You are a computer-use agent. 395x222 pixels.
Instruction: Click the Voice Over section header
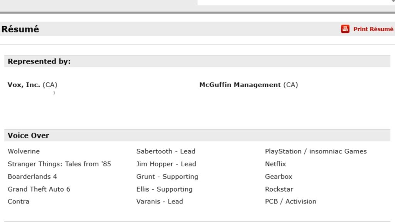(29, 135)
